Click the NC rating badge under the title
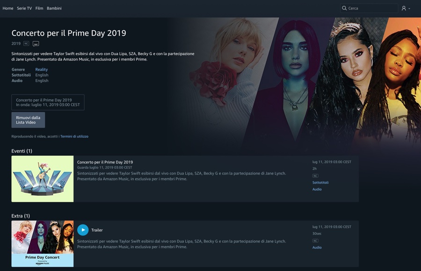The width and height of the screenshot is (421, 271). tap(26, 44)
